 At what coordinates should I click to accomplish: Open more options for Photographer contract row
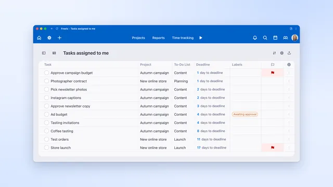(289, 81)
